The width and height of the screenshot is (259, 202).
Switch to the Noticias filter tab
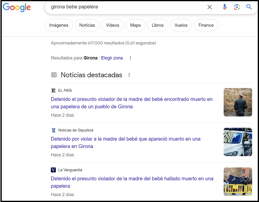87,25
